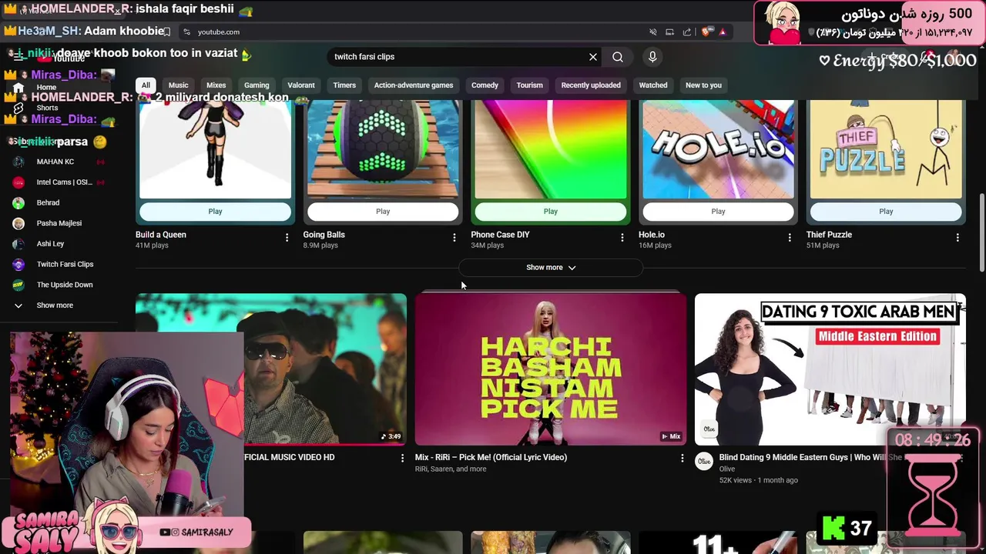Open options for Phone Case DIY
This screenshot has width=986, height=554.
click(622, 238)
